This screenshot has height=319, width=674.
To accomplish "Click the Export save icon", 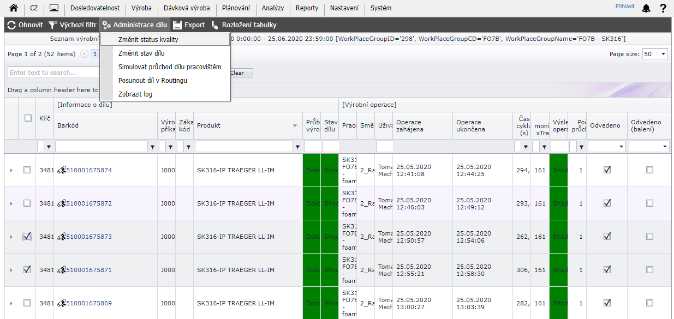I will click(x=177, y=25).
